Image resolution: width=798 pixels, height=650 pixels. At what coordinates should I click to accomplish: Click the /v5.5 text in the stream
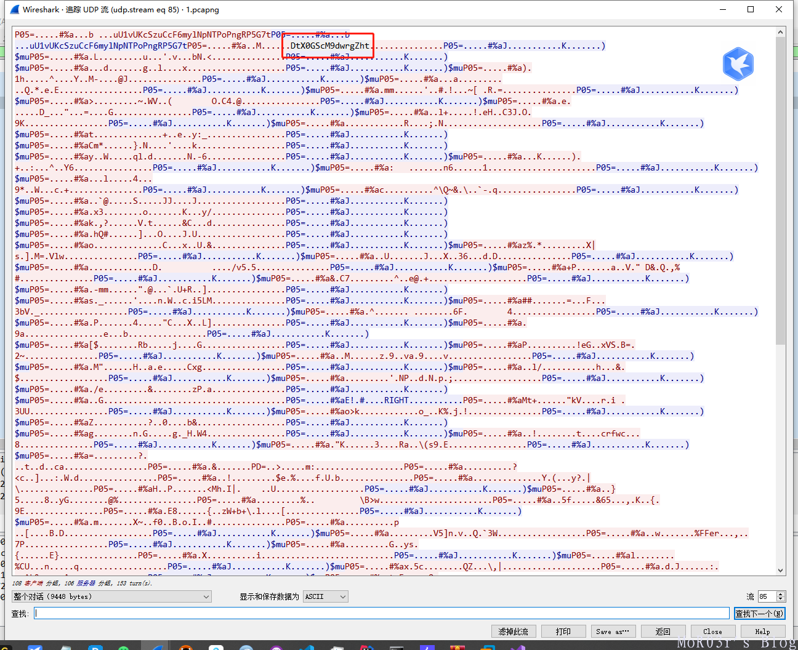tap(244, 267)
